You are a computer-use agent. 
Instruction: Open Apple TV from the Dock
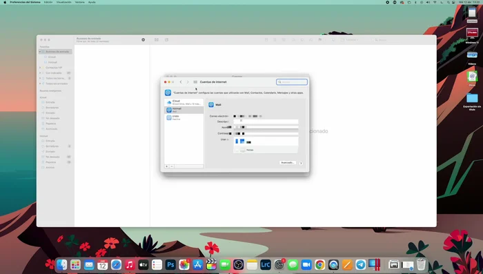(144, 265)
